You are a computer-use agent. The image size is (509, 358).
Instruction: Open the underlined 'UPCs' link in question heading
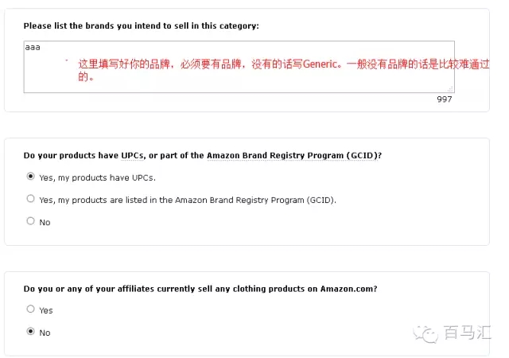131,155
